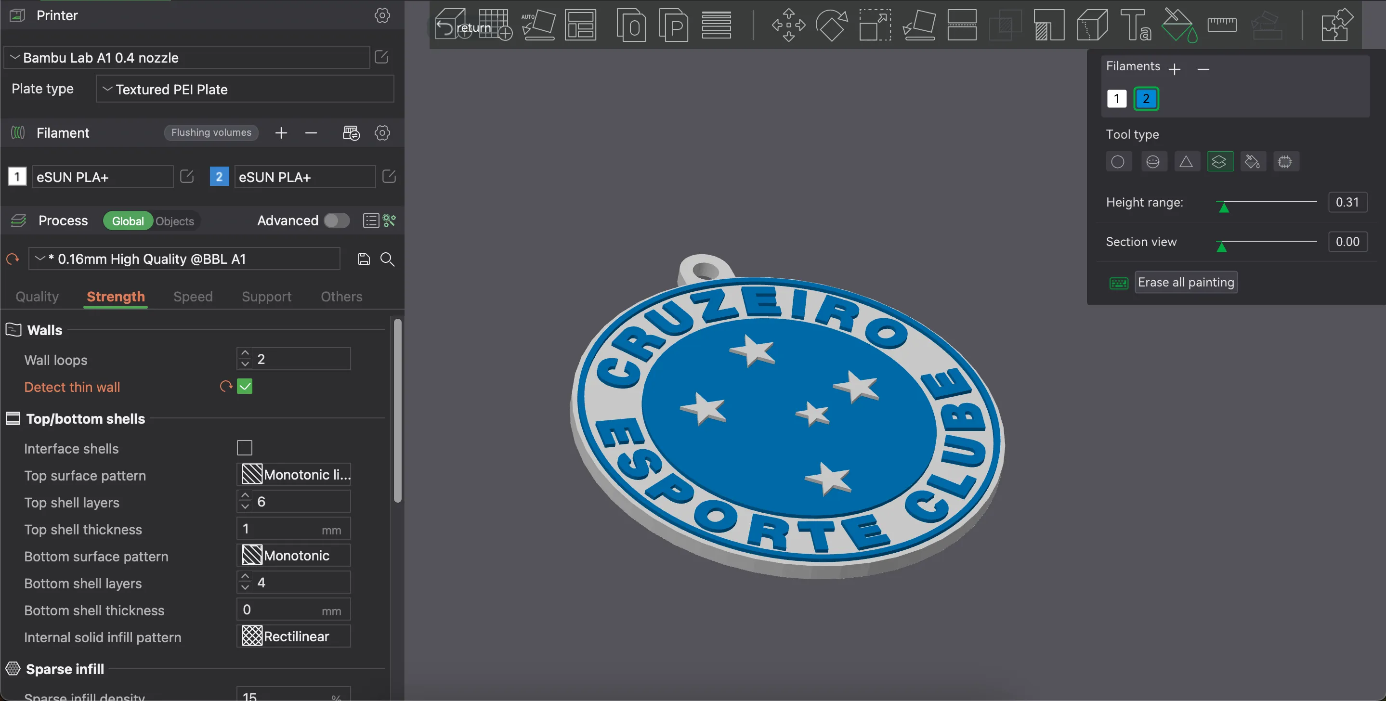Choose the circle brush tool type
The width and height of the screenshot is (1386, 701).
1118,161
